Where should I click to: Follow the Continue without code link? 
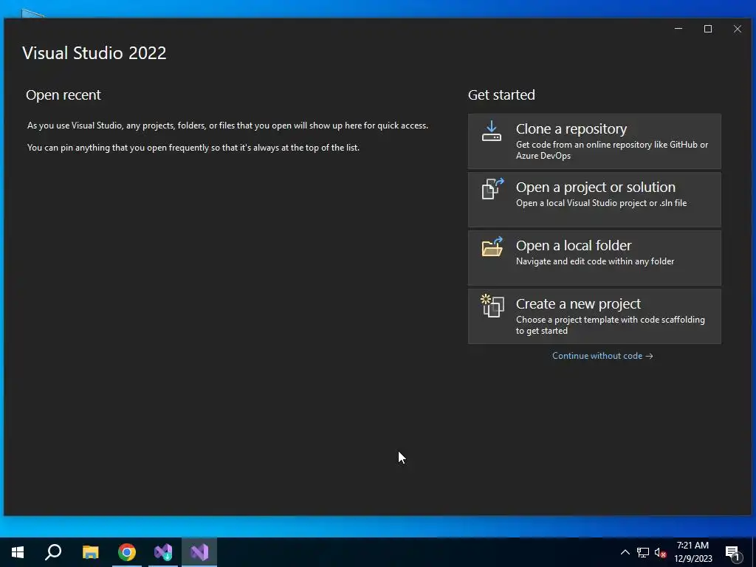602,356
